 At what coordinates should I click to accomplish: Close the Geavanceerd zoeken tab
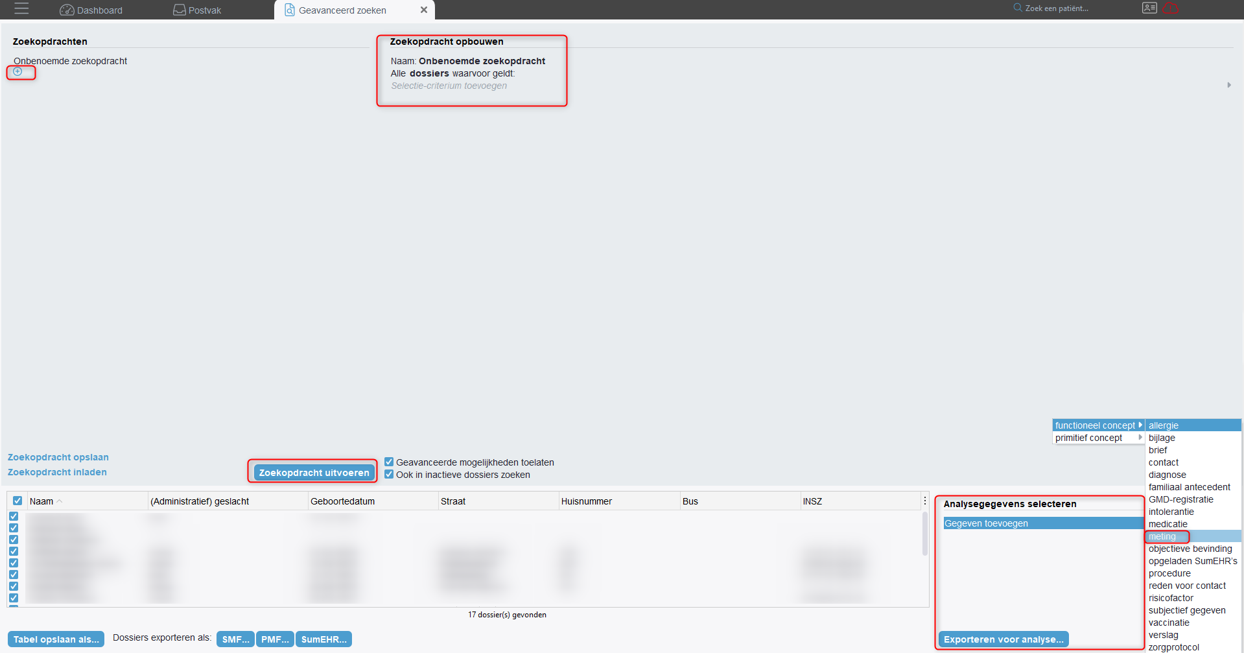click(x=423, y=10)
